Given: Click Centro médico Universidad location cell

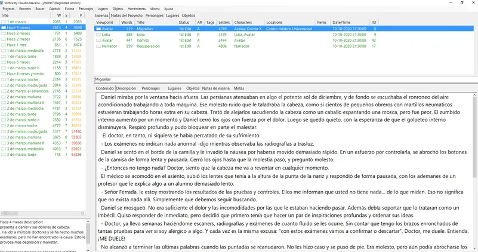Looking at the screenshot, I should (x=289, y=29).
